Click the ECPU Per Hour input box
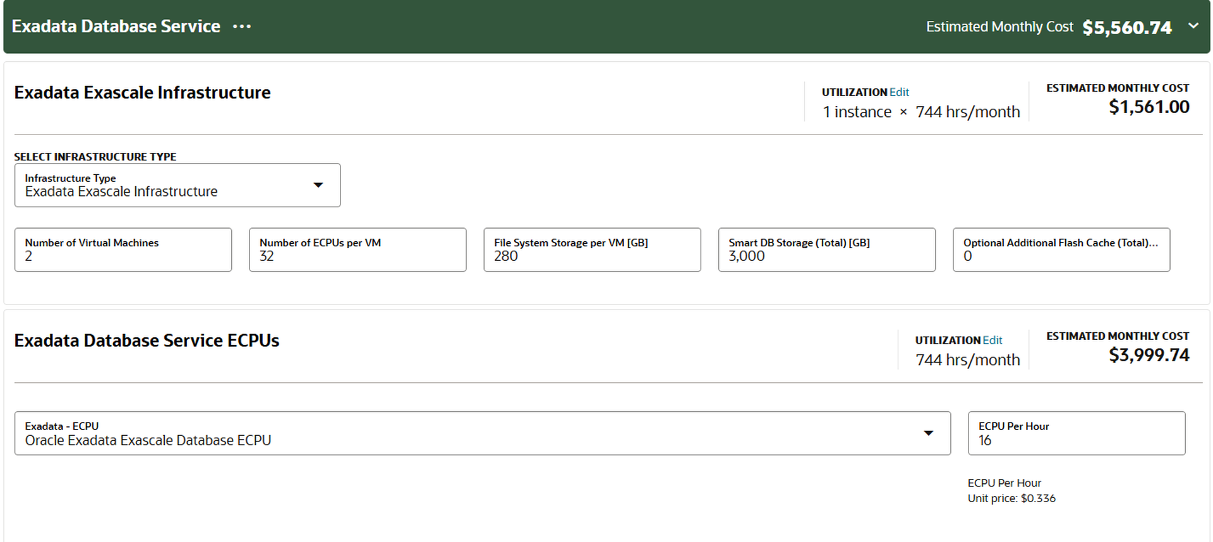Screen dimensions: 1213x542 pos(1076,433)
